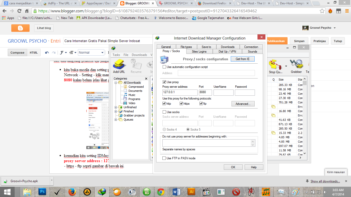Expand the Queues tree node
The width and height of the screenshot is (351, 197).
pyautogui.click(x=116, y=120)
